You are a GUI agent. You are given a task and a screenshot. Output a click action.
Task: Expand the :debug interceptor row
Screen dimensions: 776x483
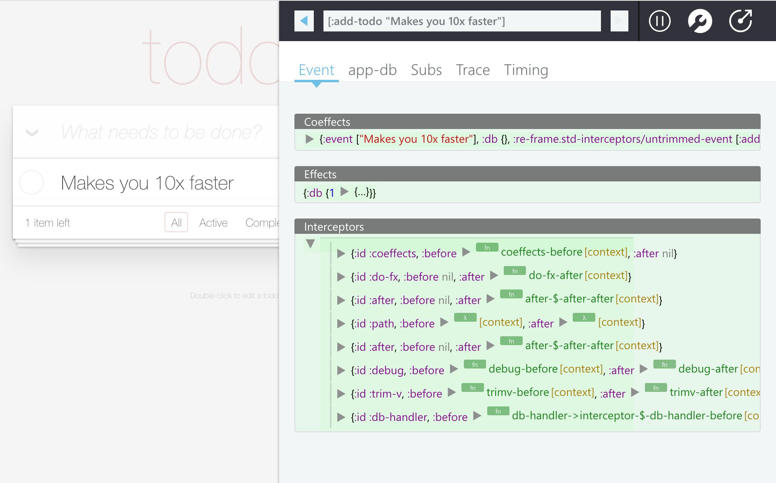click(341, 371)
